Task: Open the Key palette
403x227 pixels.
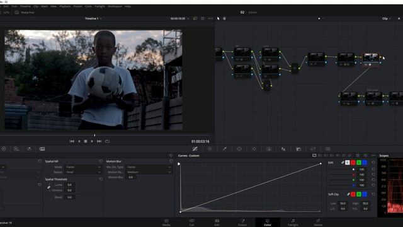Action: pyautogui.click(x=298, y=149)
